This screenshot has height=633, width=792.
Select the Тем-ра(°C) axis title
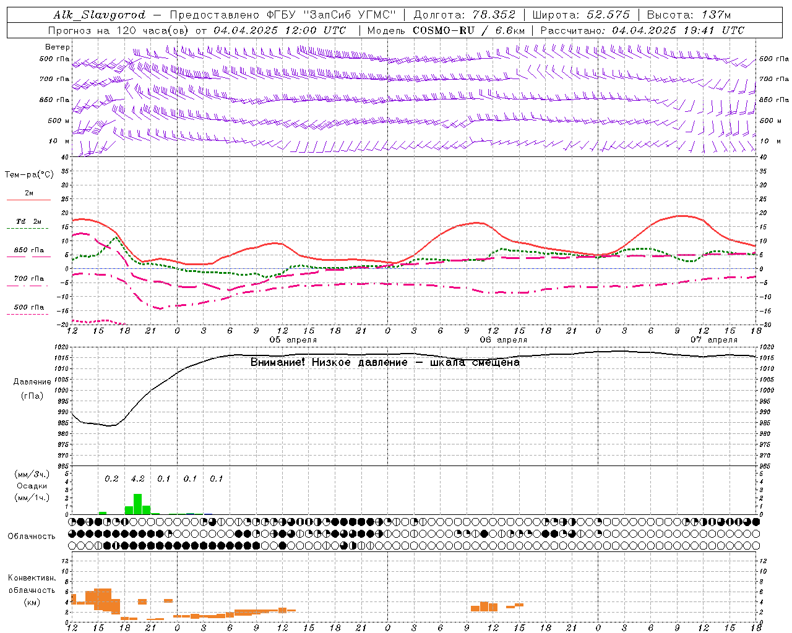pyautogui.click(x=29, y=175)
